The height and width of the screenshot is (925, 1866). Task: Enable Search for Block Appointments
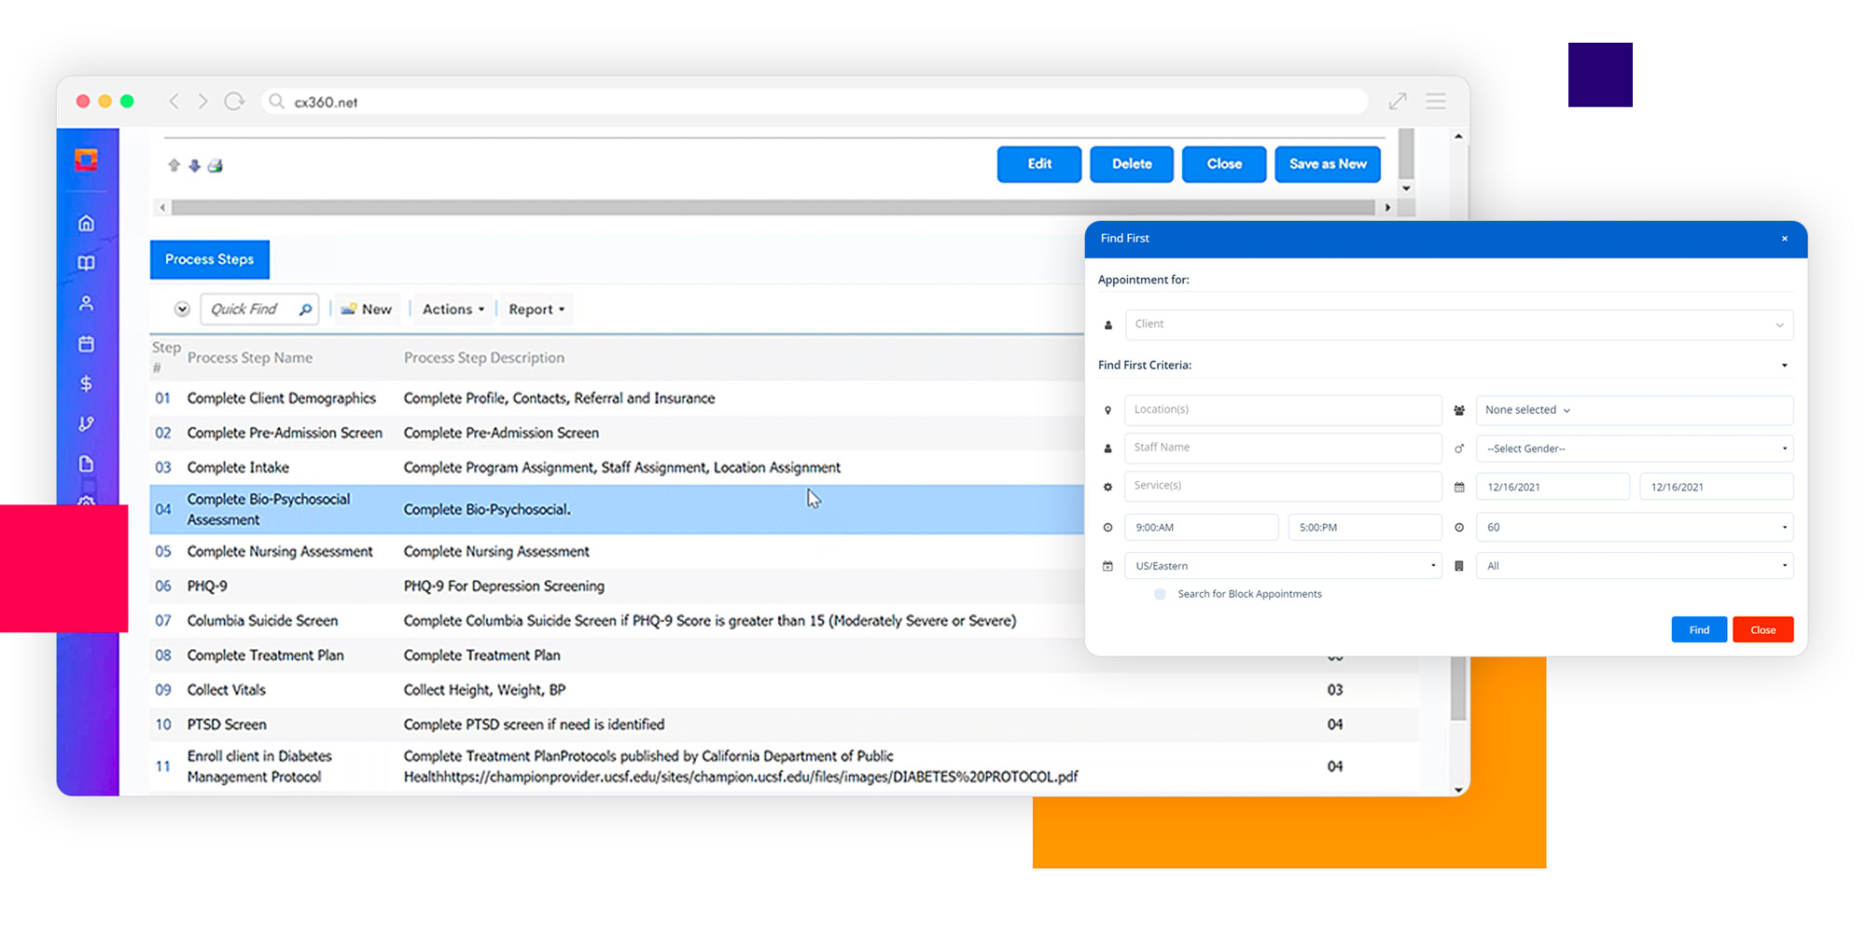pyautogui.click(x=1159, y=594)
